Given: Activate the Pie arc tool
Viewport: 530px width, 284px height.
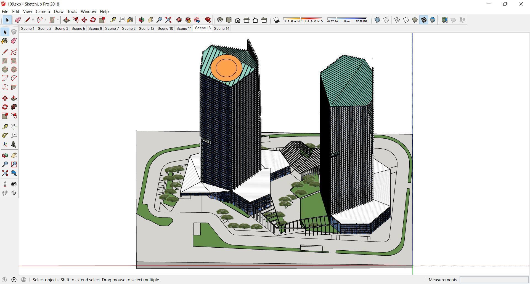Looking at the screenshot, I should [14, 87].
